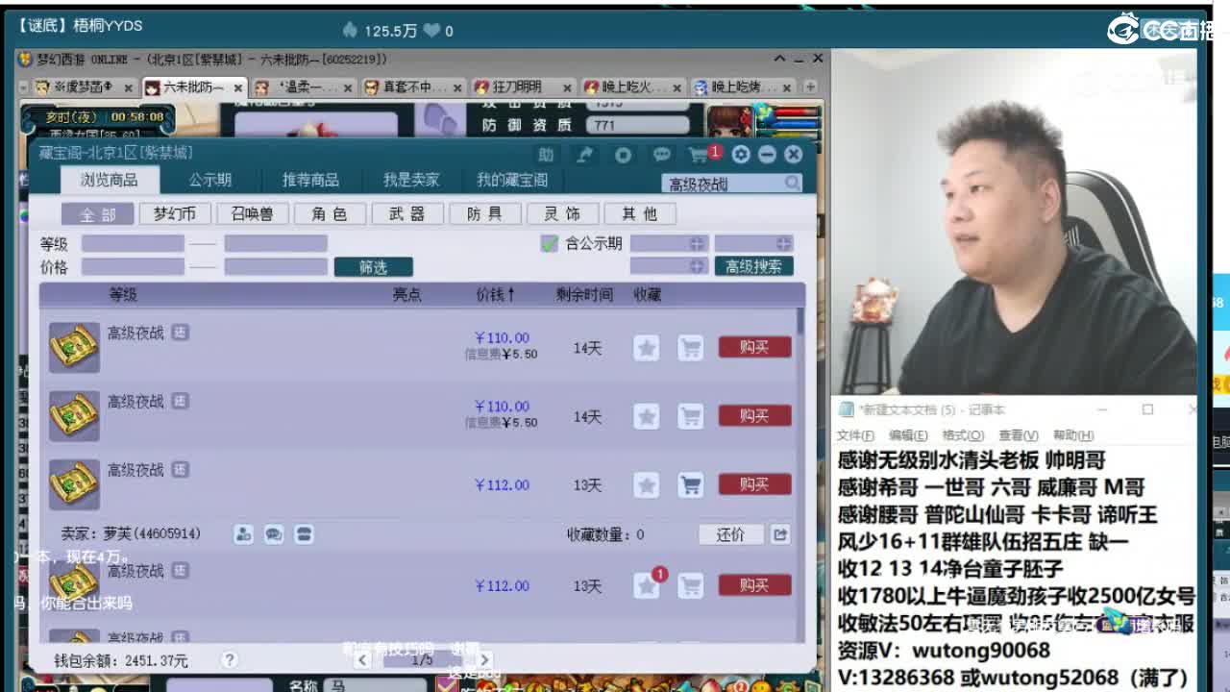Click share icon beside 还价 button
The width and height of the screenshot is (1230, 692).
[780, 534]
